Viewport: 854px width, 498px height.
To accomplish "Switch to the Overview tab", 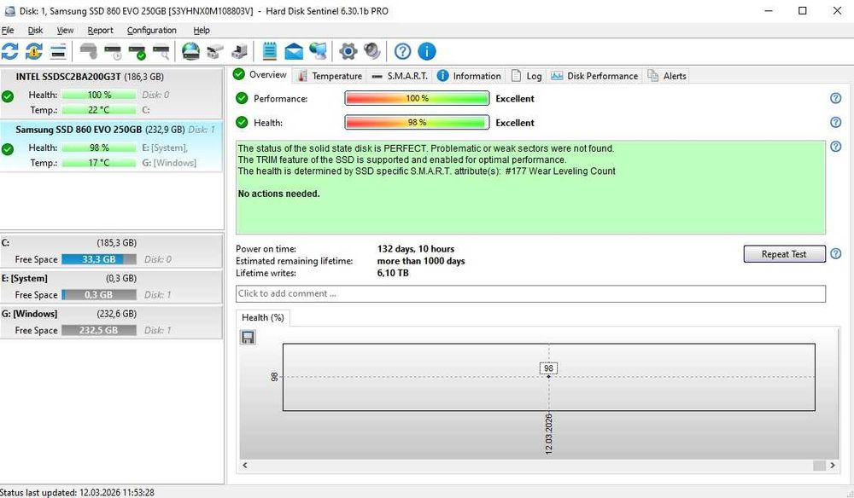I will pos(260,75).
